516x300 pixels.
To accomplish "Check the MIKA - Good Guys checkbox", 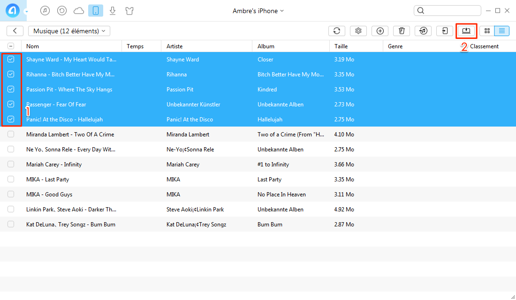I will click(11, 194).
